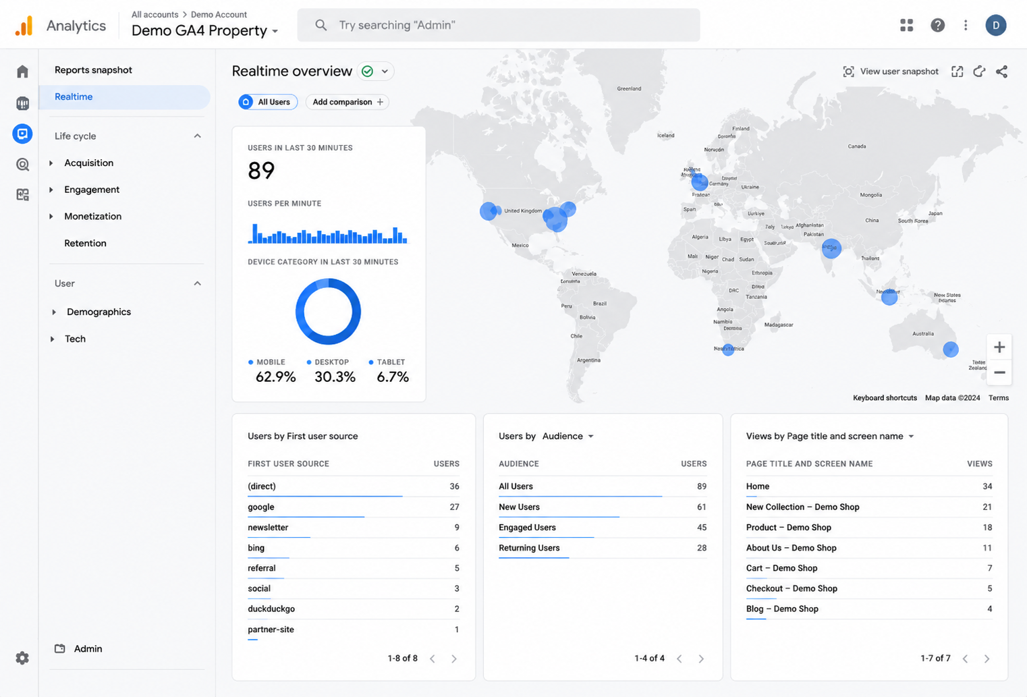Select the New Users audience row
Screen dimensions: 1027x697
(x=603, y=507)
